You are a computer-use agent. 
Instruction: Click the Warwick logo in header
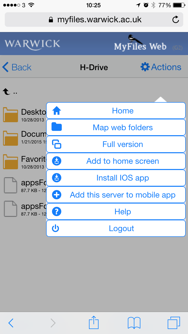tap(32, 44)
